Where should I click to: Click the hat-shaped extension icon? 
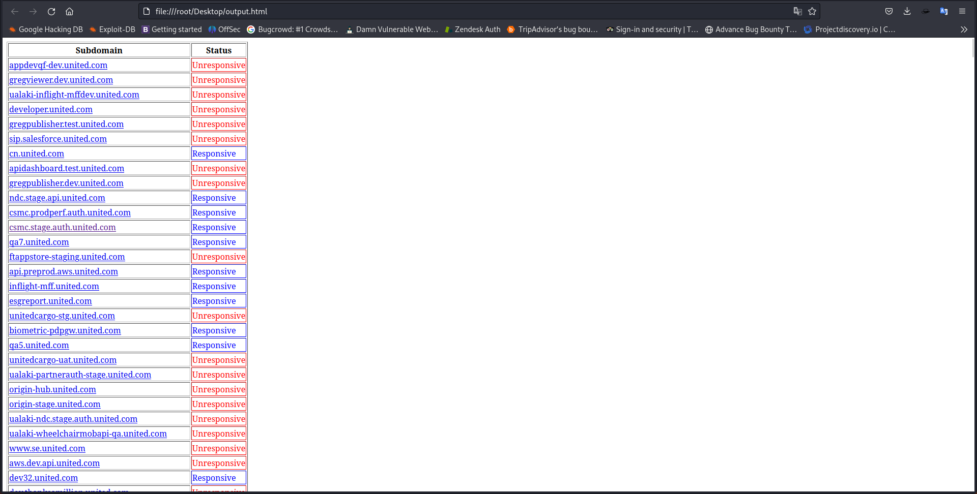tap(925, 11)
